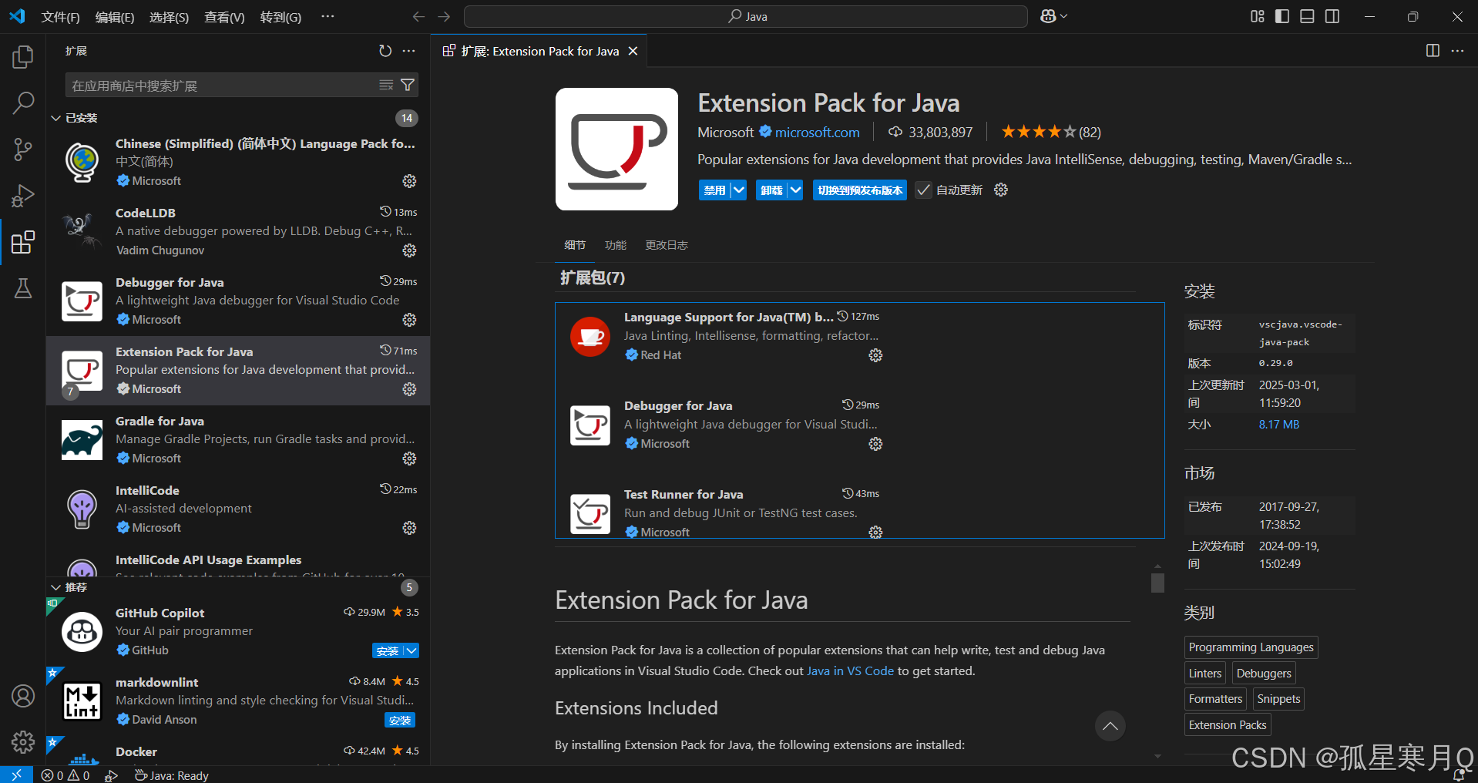Switch to the Changelog tab
Screen dimensions: 1478x783
pyautogui.click(x=667, y=245)
